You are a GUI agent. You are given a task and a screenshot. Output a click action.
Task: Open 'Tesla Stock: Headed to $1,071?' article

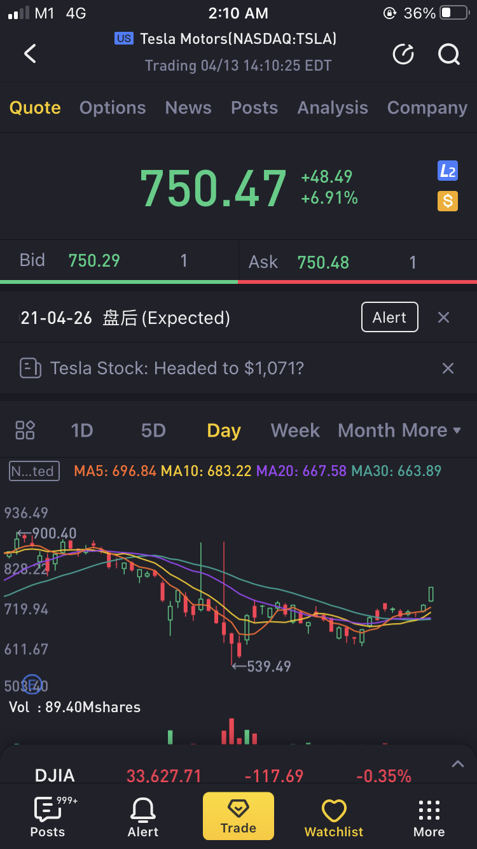pos(177,368)
